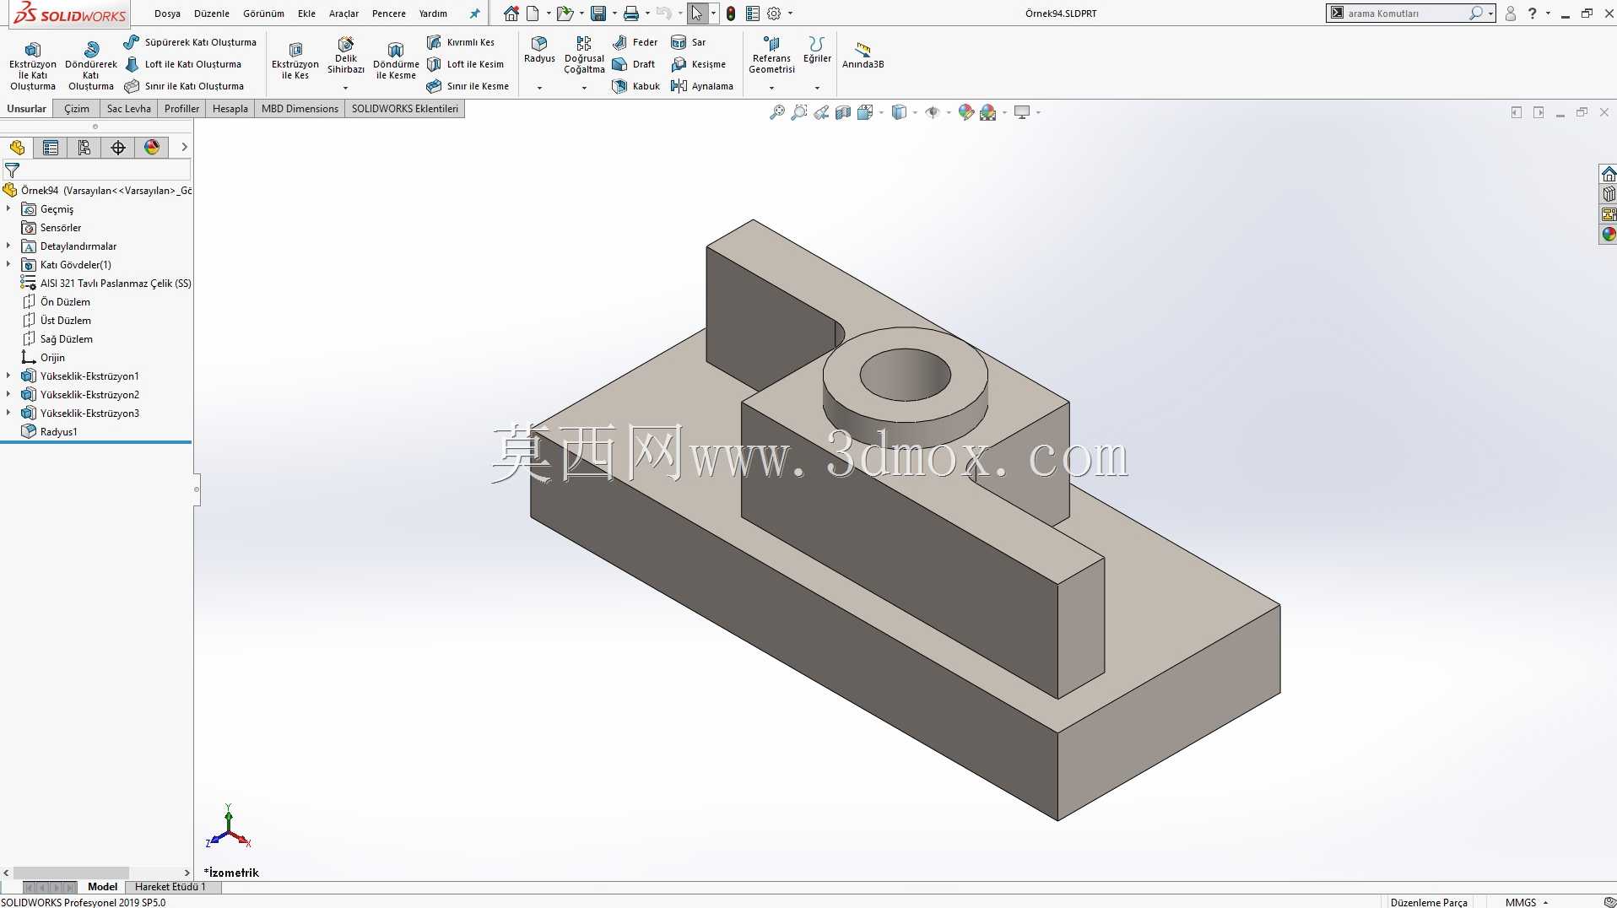Click Loft ile Katı Oluşturma tool

coord(183,64)
